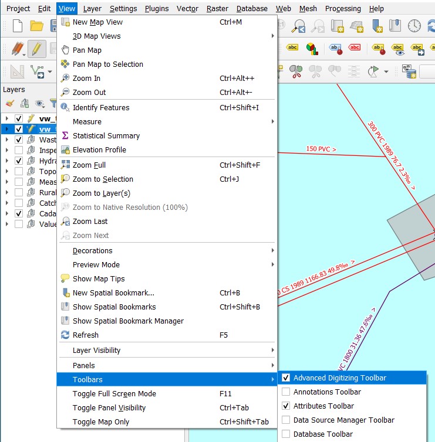Toggle editing with the pencil icon

[x=37, y=49]
